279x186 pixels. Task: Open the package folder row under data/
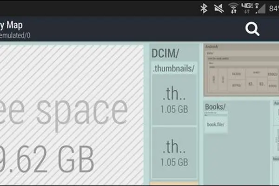(x=244, y=59)
